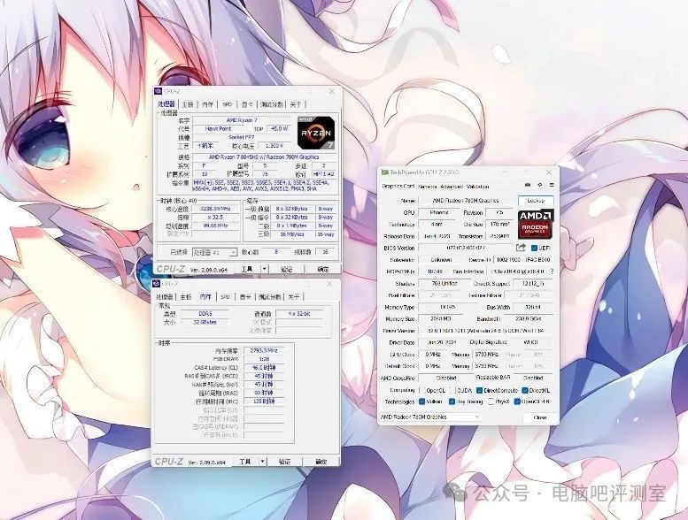688x520 pixels.
Task: Toggle the OpenGL 4.6 checkbox
Action: click(x=517, y=401)
